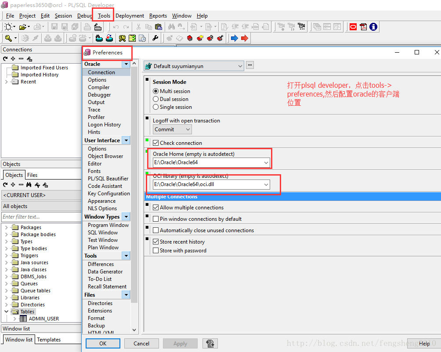This screenshot has height=352, width=441.
Task: Click the Enter filter text field
Action: 41,217
